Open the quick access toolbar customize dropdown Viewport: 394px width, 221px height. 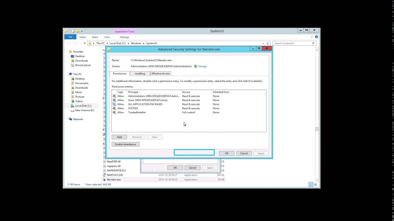82,31
